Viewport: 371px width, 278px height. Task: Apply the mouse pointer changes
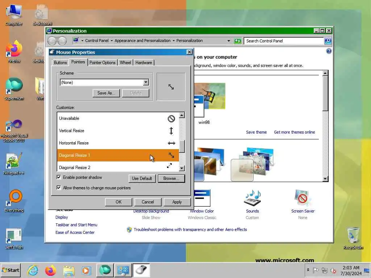pyautogui.click(x=177, y=202)
